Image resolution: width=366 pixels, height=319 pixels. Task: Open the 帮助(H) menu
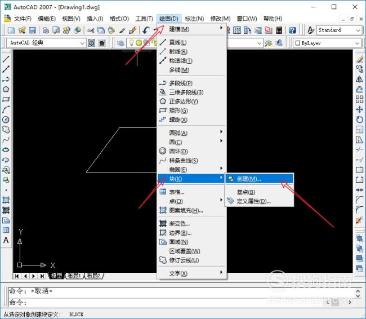[273, 19]
